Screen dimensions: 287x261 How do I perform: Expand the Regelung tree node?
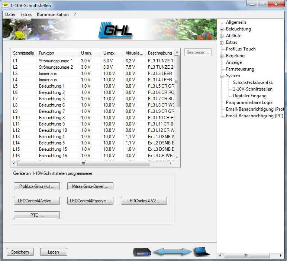[222, 56]
